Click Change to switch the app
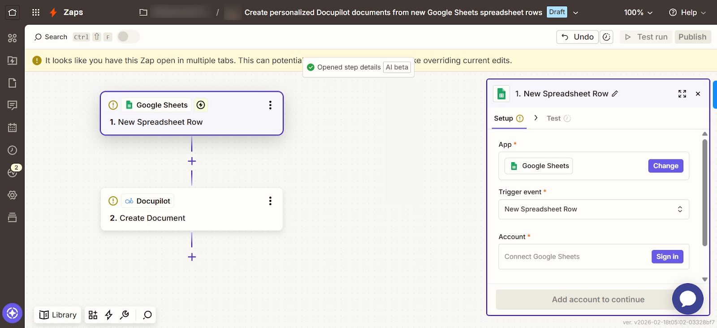717x328 pixels. click(665, 166)
